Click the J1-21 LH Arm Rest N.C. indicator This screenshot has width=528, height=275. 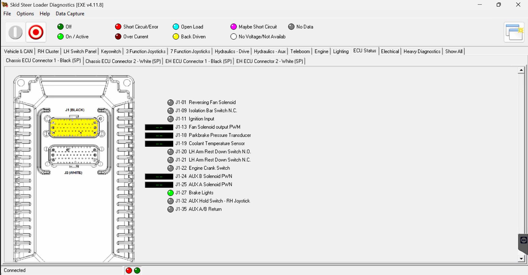tap(171, 160)
